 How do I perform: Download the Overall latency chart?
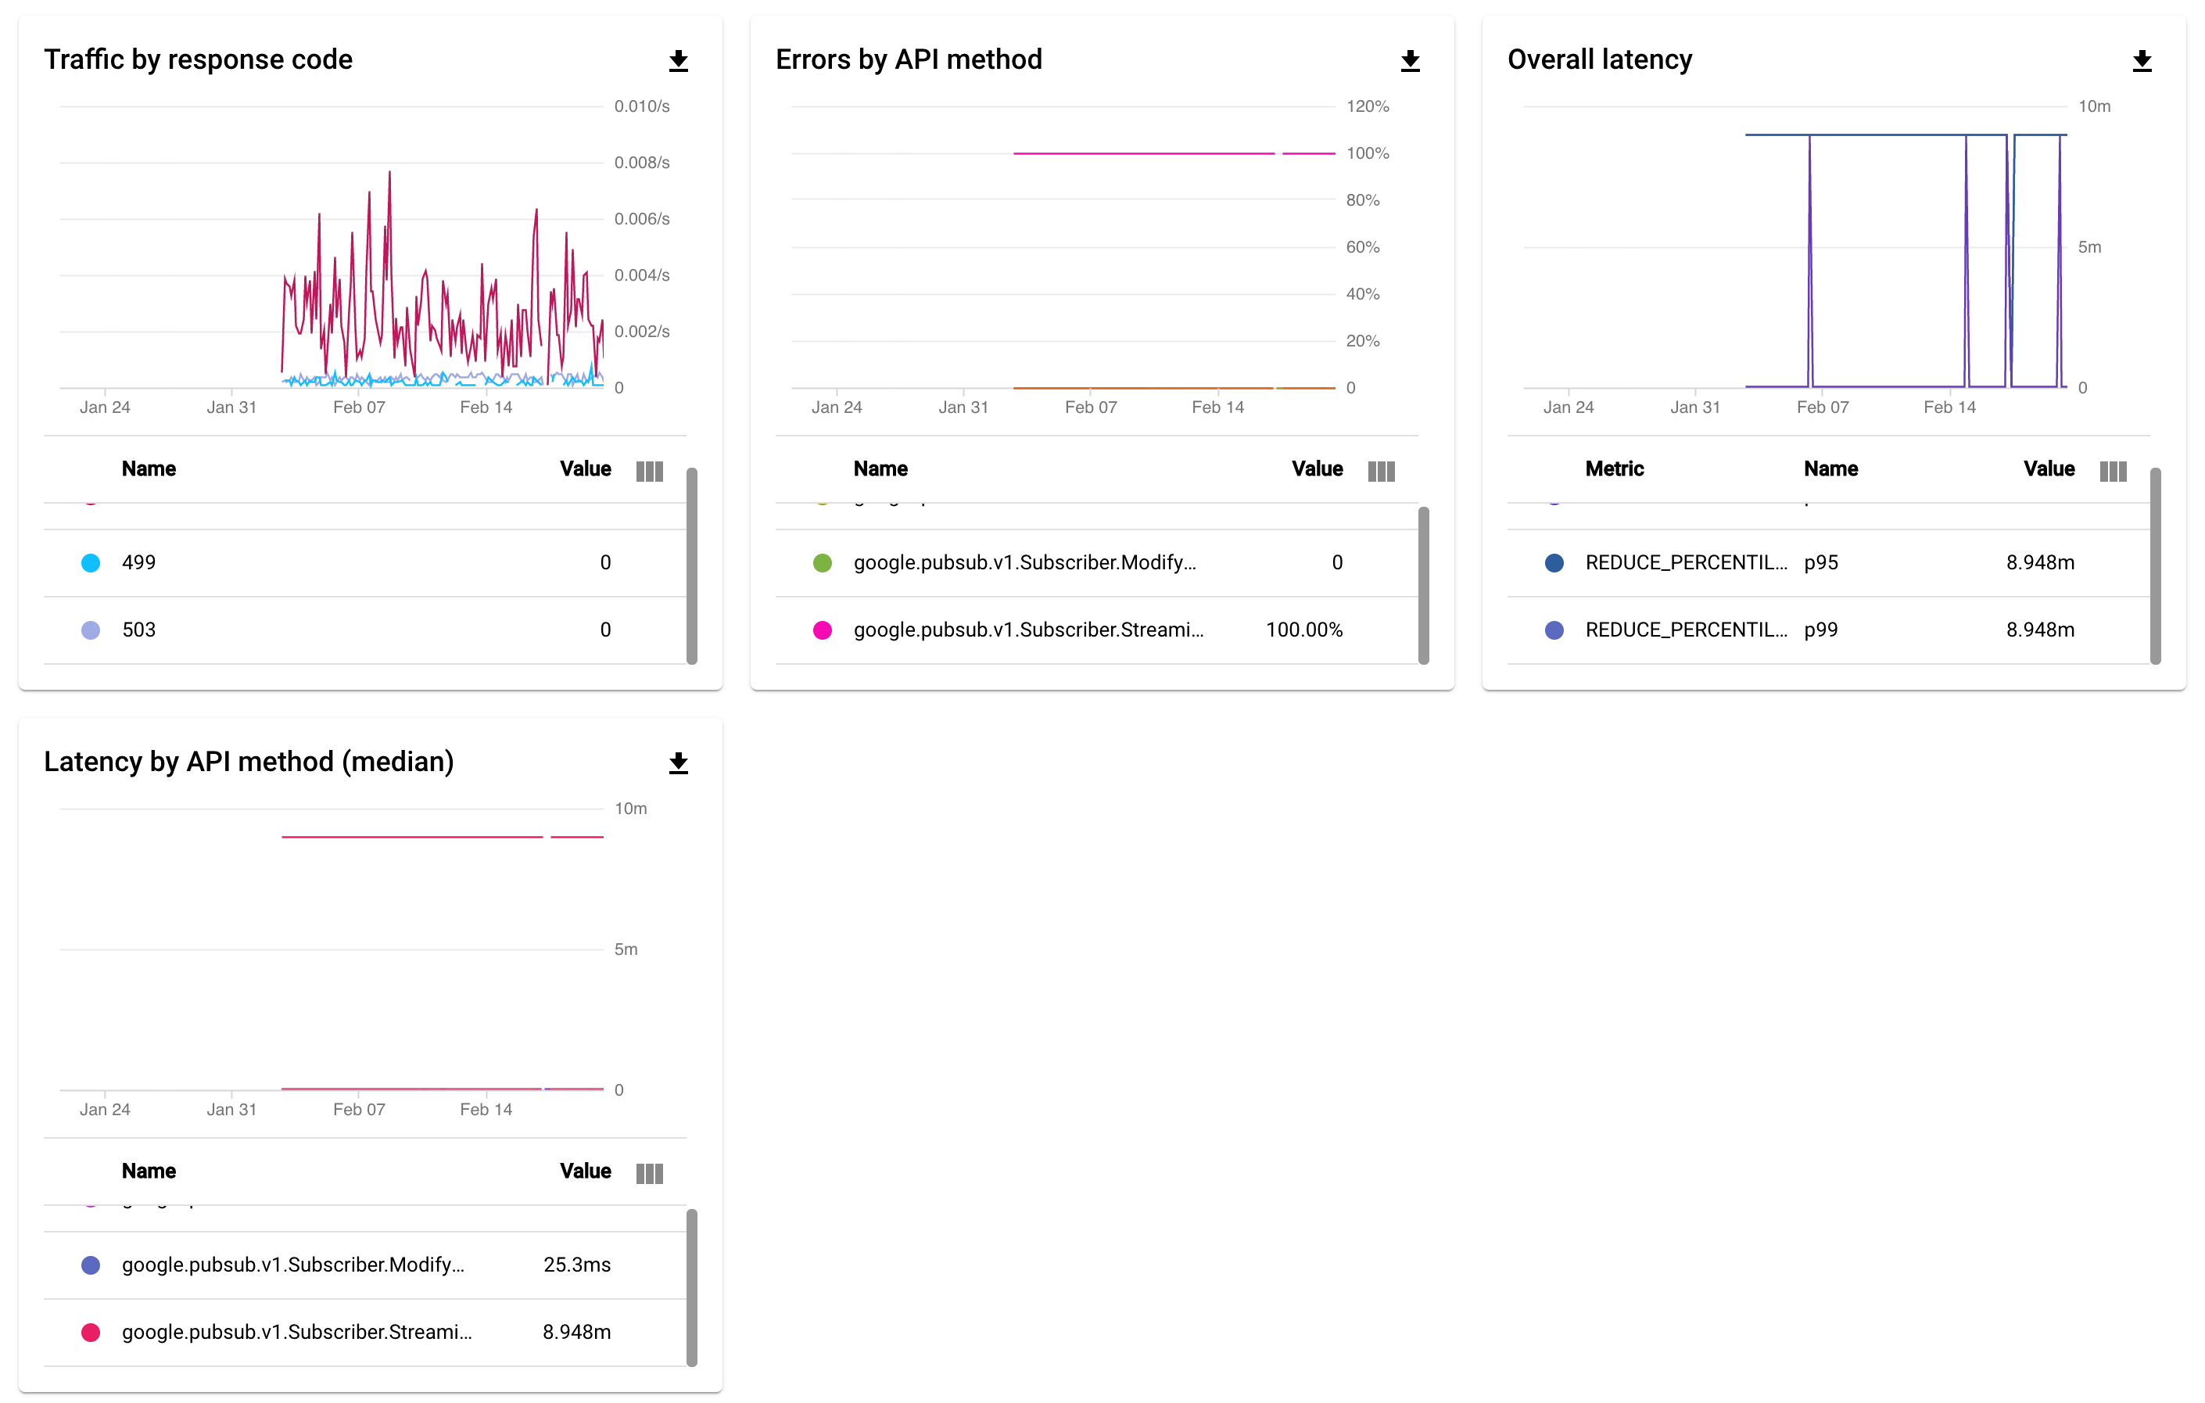[2142, 61]
